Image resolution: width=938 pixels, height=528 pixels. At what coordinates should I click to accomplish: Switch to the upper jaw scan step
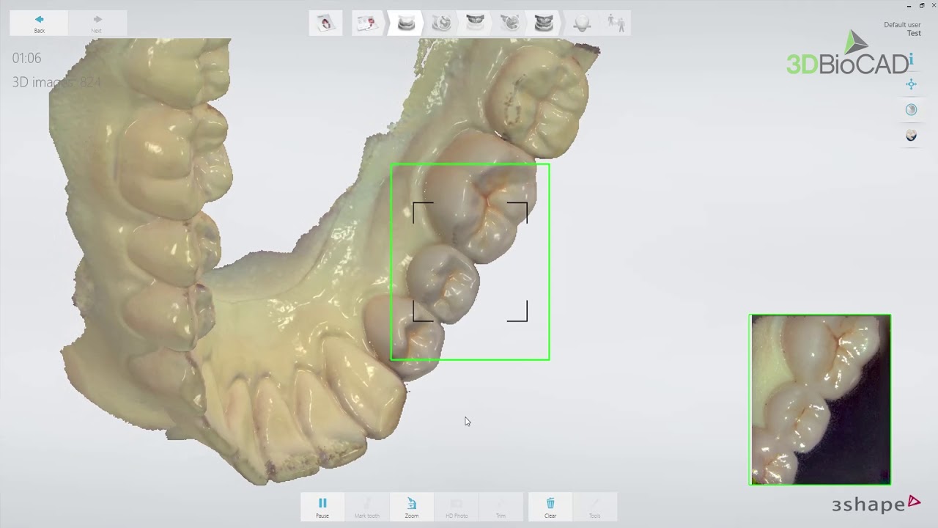click(x=475, y=23)
